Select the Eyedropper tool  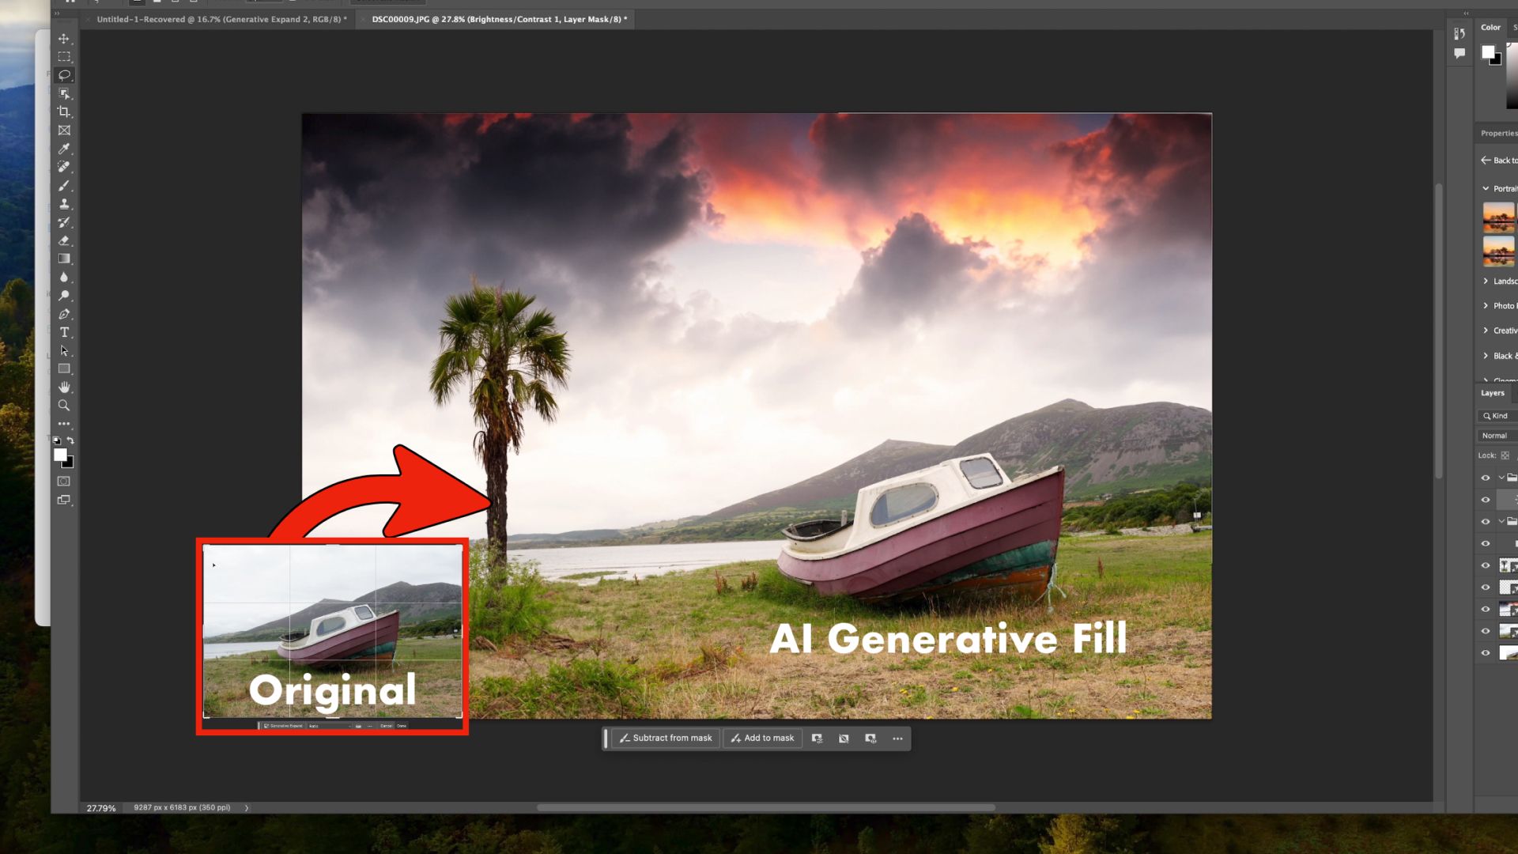pyautogui.click(x=63, y=148)
